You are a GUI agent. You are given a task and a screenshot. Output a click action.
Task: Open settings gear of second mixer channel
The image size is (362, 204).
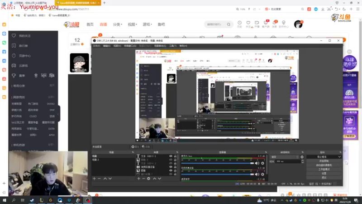point(262,175)
